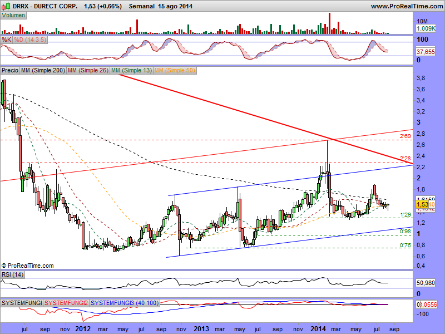
Task: Select the 0'75 support level label
Action: [406, 245]
